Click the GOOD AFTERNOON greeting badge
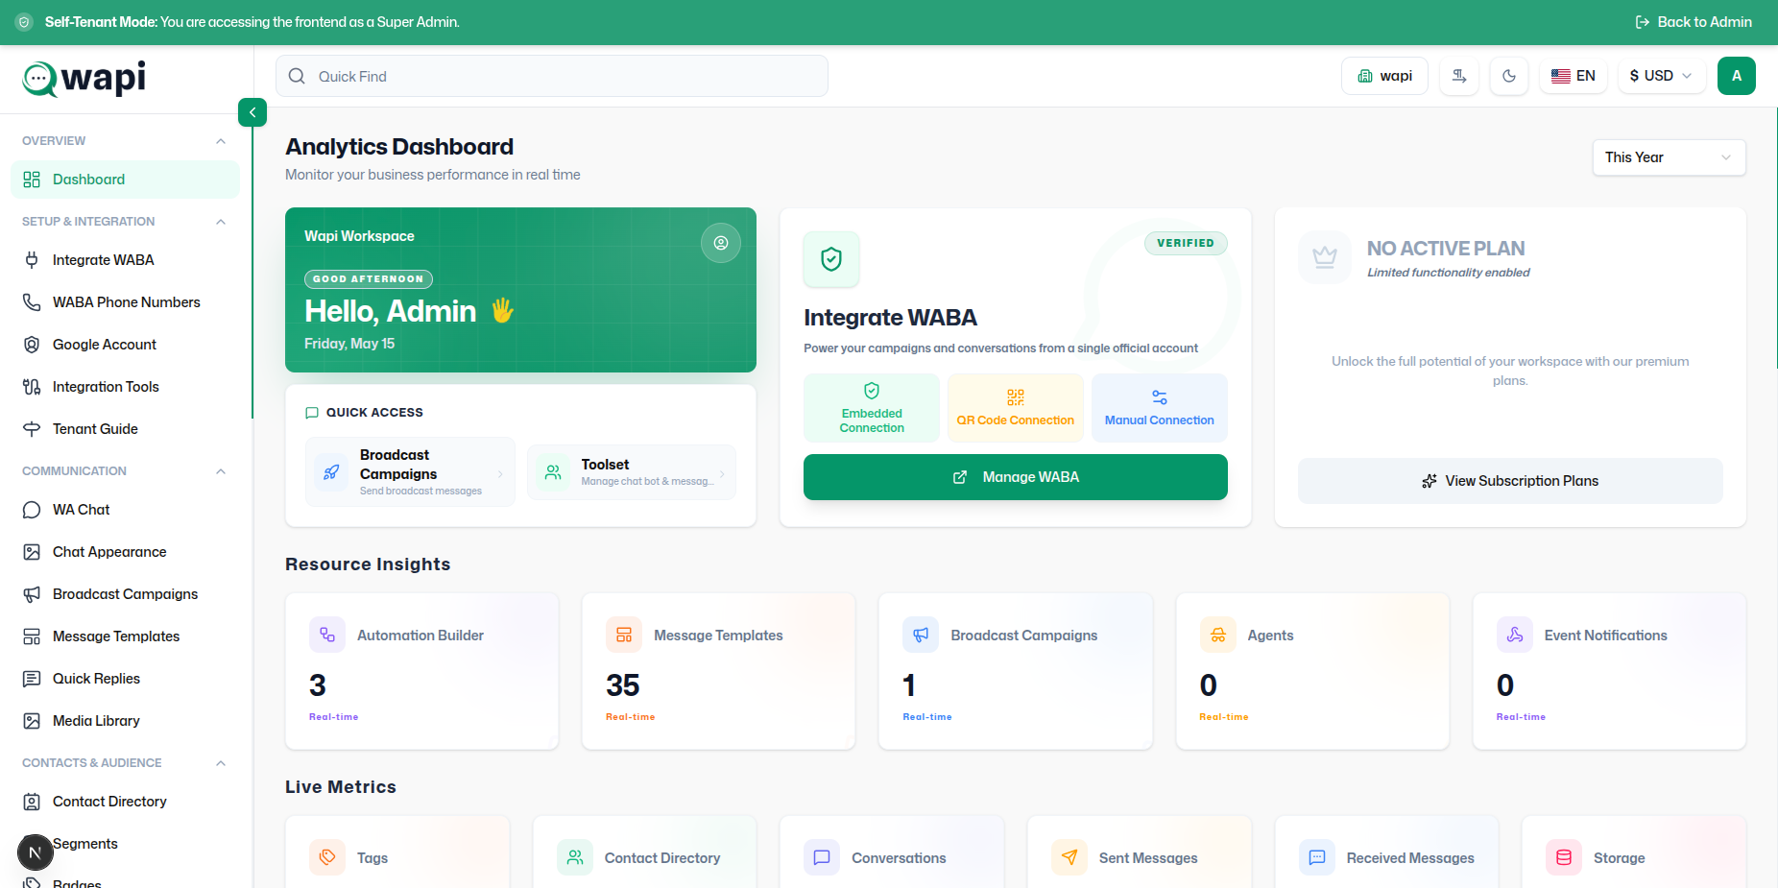This screenshot has height=888, width=1778. coord(369,279)
